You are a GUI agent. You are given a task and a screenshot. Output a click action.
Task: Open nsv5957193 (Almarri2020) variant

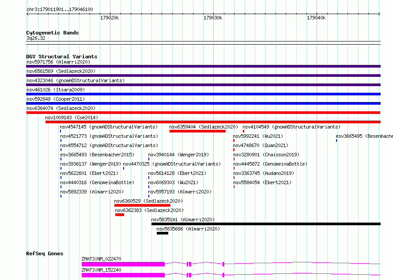coord(180,192)
